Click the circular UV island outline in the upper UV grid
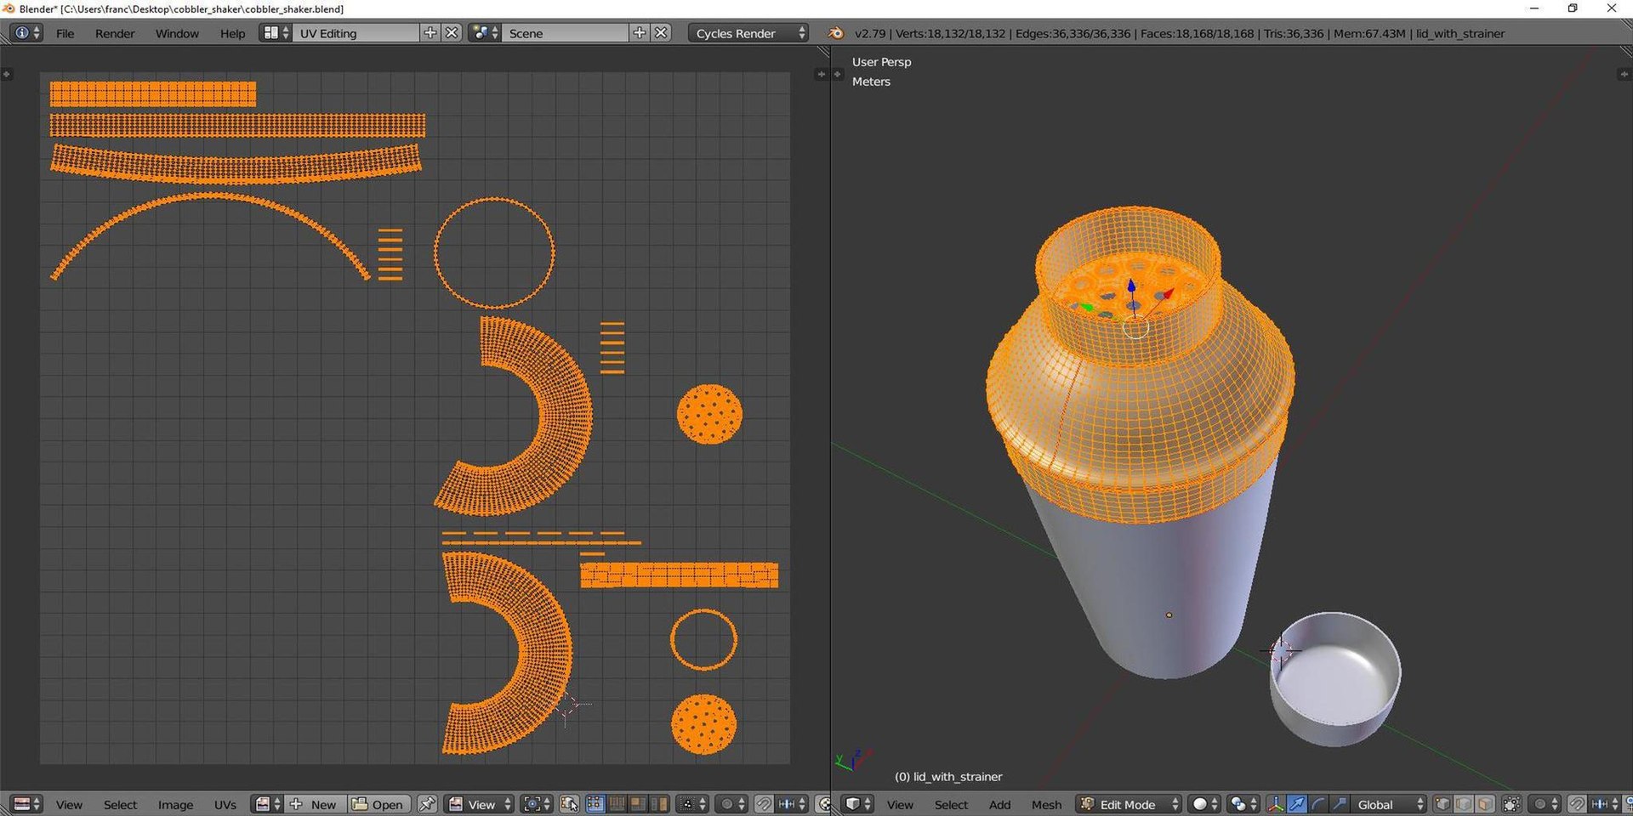The width and height of the screenshot is (1633, 816). (494, 252)
